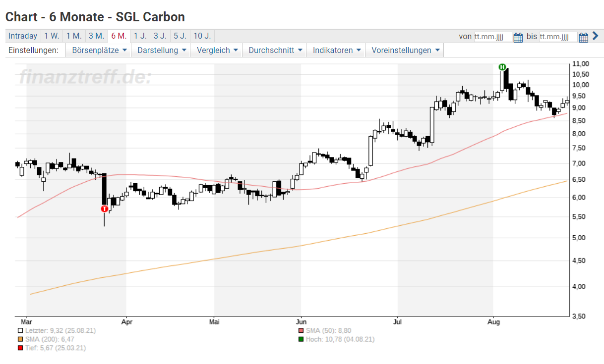Switch chart to 3 M. range

click(x=96, y=36)
